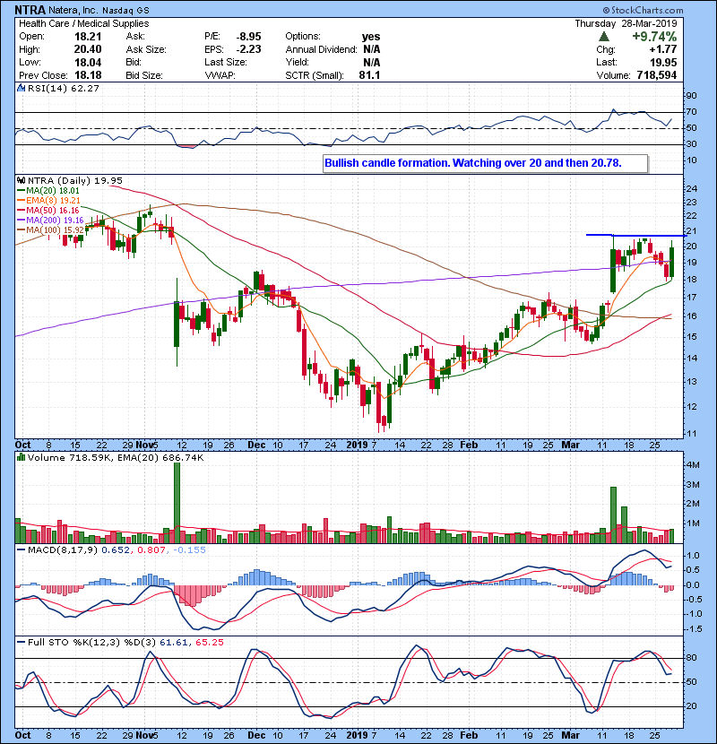Select the StockCharts.com copyright label
This screenshot has height=744, width=717.
pos(643,10)
